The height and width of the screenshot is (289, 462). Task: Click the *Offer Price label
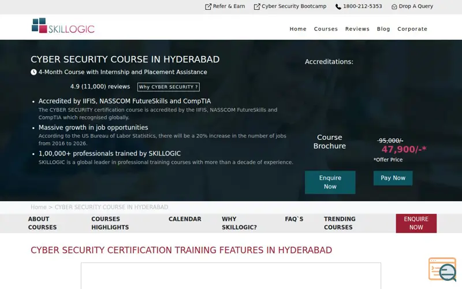[x=388, y=160]
